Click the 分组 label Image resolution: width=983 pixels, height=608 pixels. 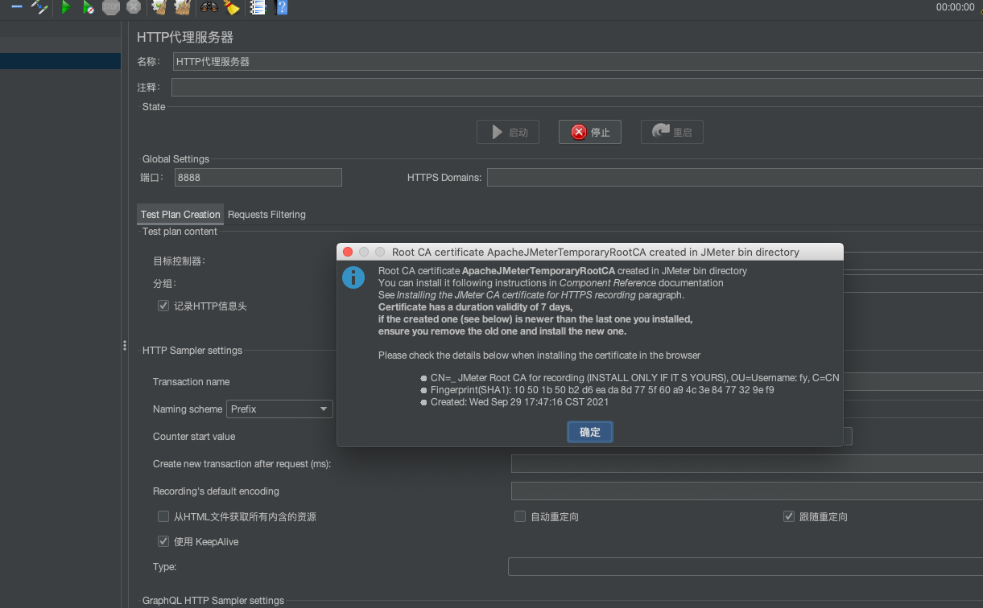coord(164,284)
